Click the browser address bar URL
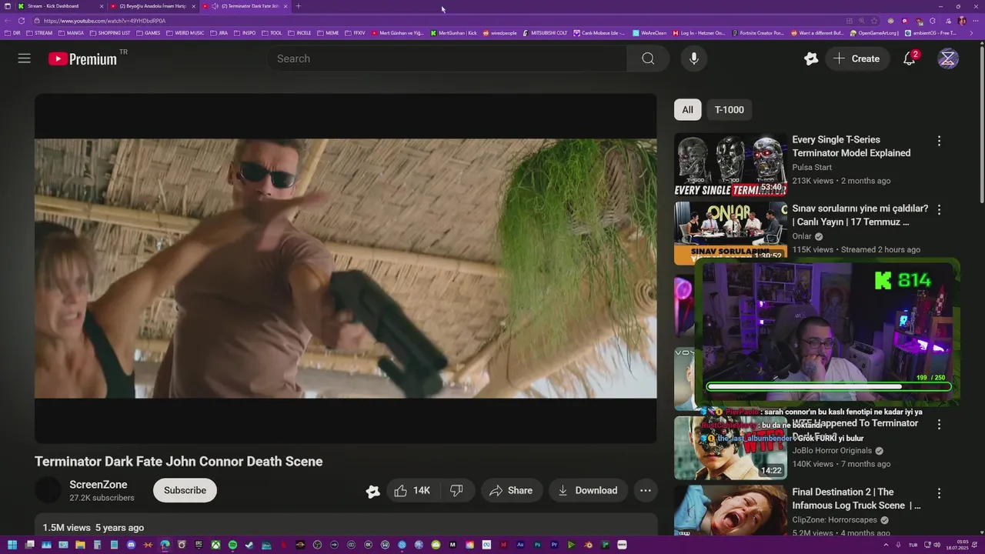The height and width of the screenshot is (554, 985). coord(105,21)
